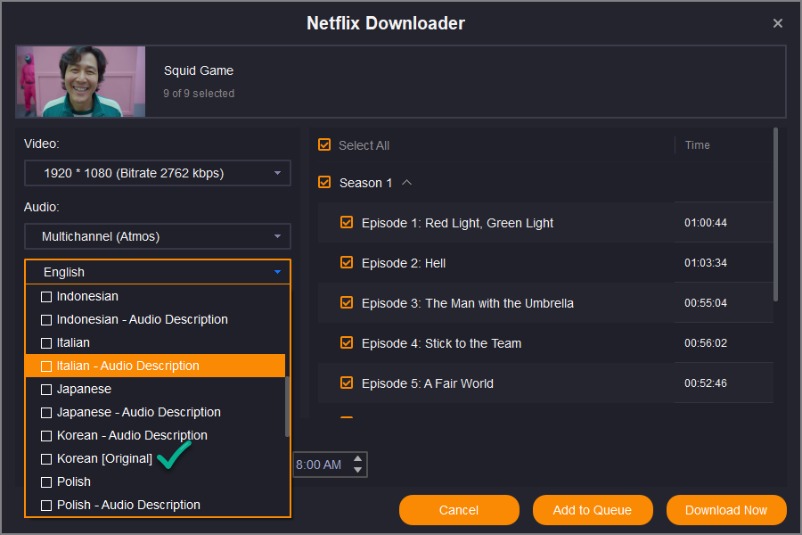Check the Japanese language checkbox
The height and width of the screenshot is (535, 802).
[x=46, y=390]
